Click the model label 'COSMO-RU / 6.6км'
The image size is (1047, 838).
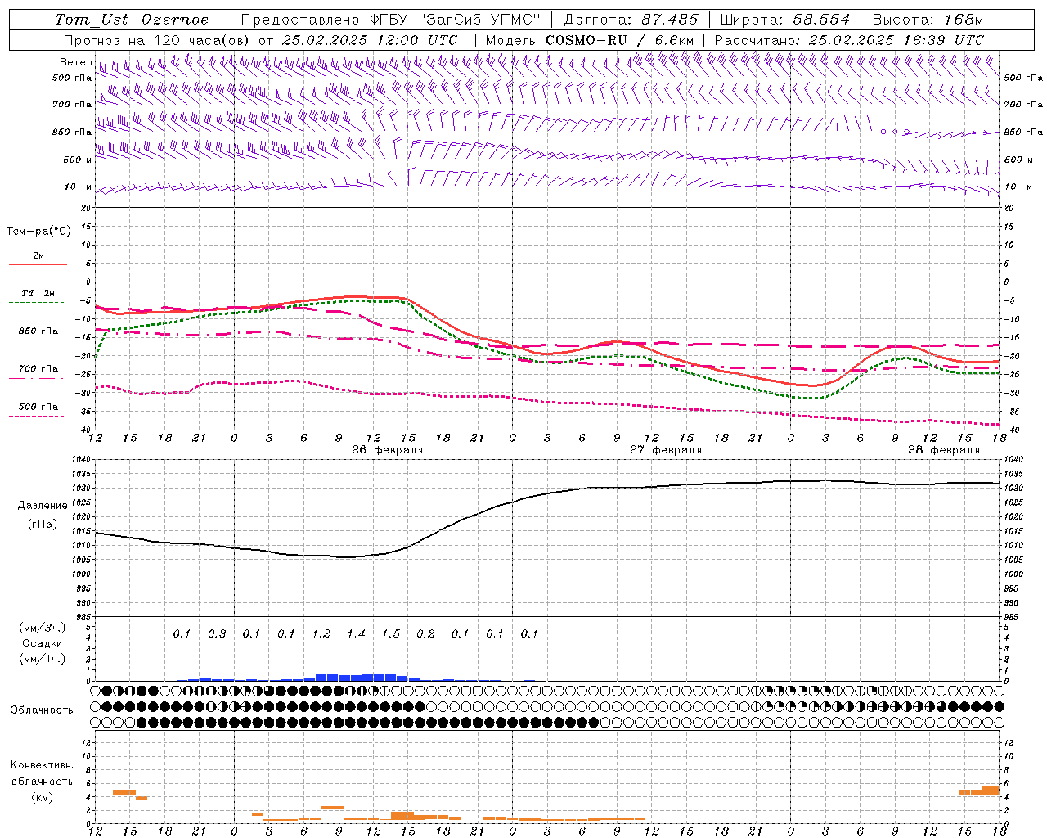tap(620, 40)
